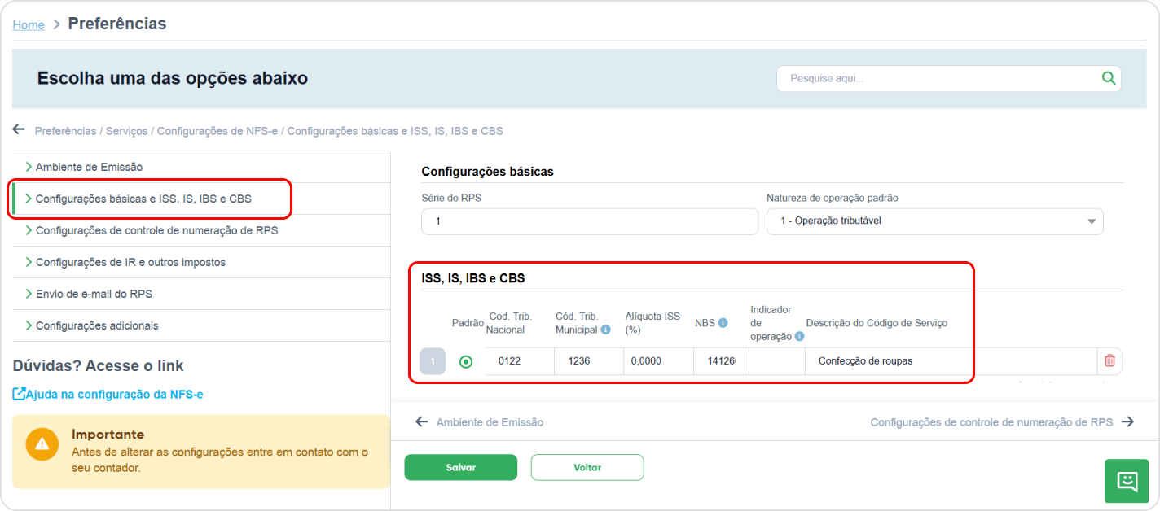Viewport: 1160px width, 511px height.
Task: Open Ajuda na configuração da NFS-e link
Action: tap(115, 394)
